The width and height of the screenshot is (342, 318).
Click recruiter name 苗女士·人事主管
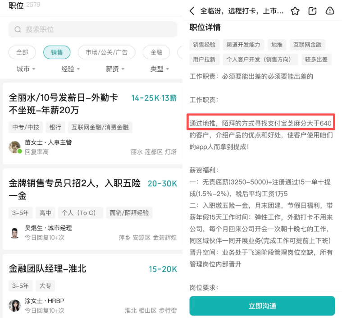(48, 143)
